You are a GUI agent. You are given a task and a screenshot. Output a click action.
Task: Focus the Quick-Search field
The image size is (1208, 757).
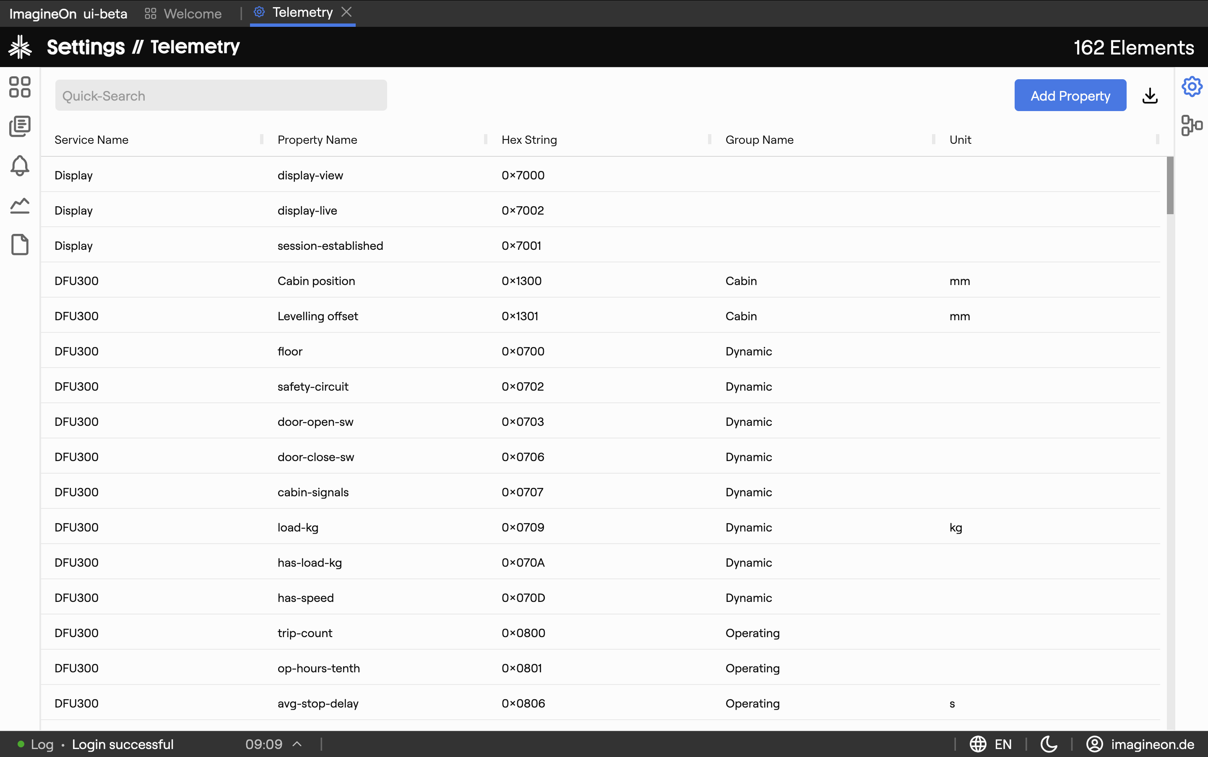pos(221,95)
